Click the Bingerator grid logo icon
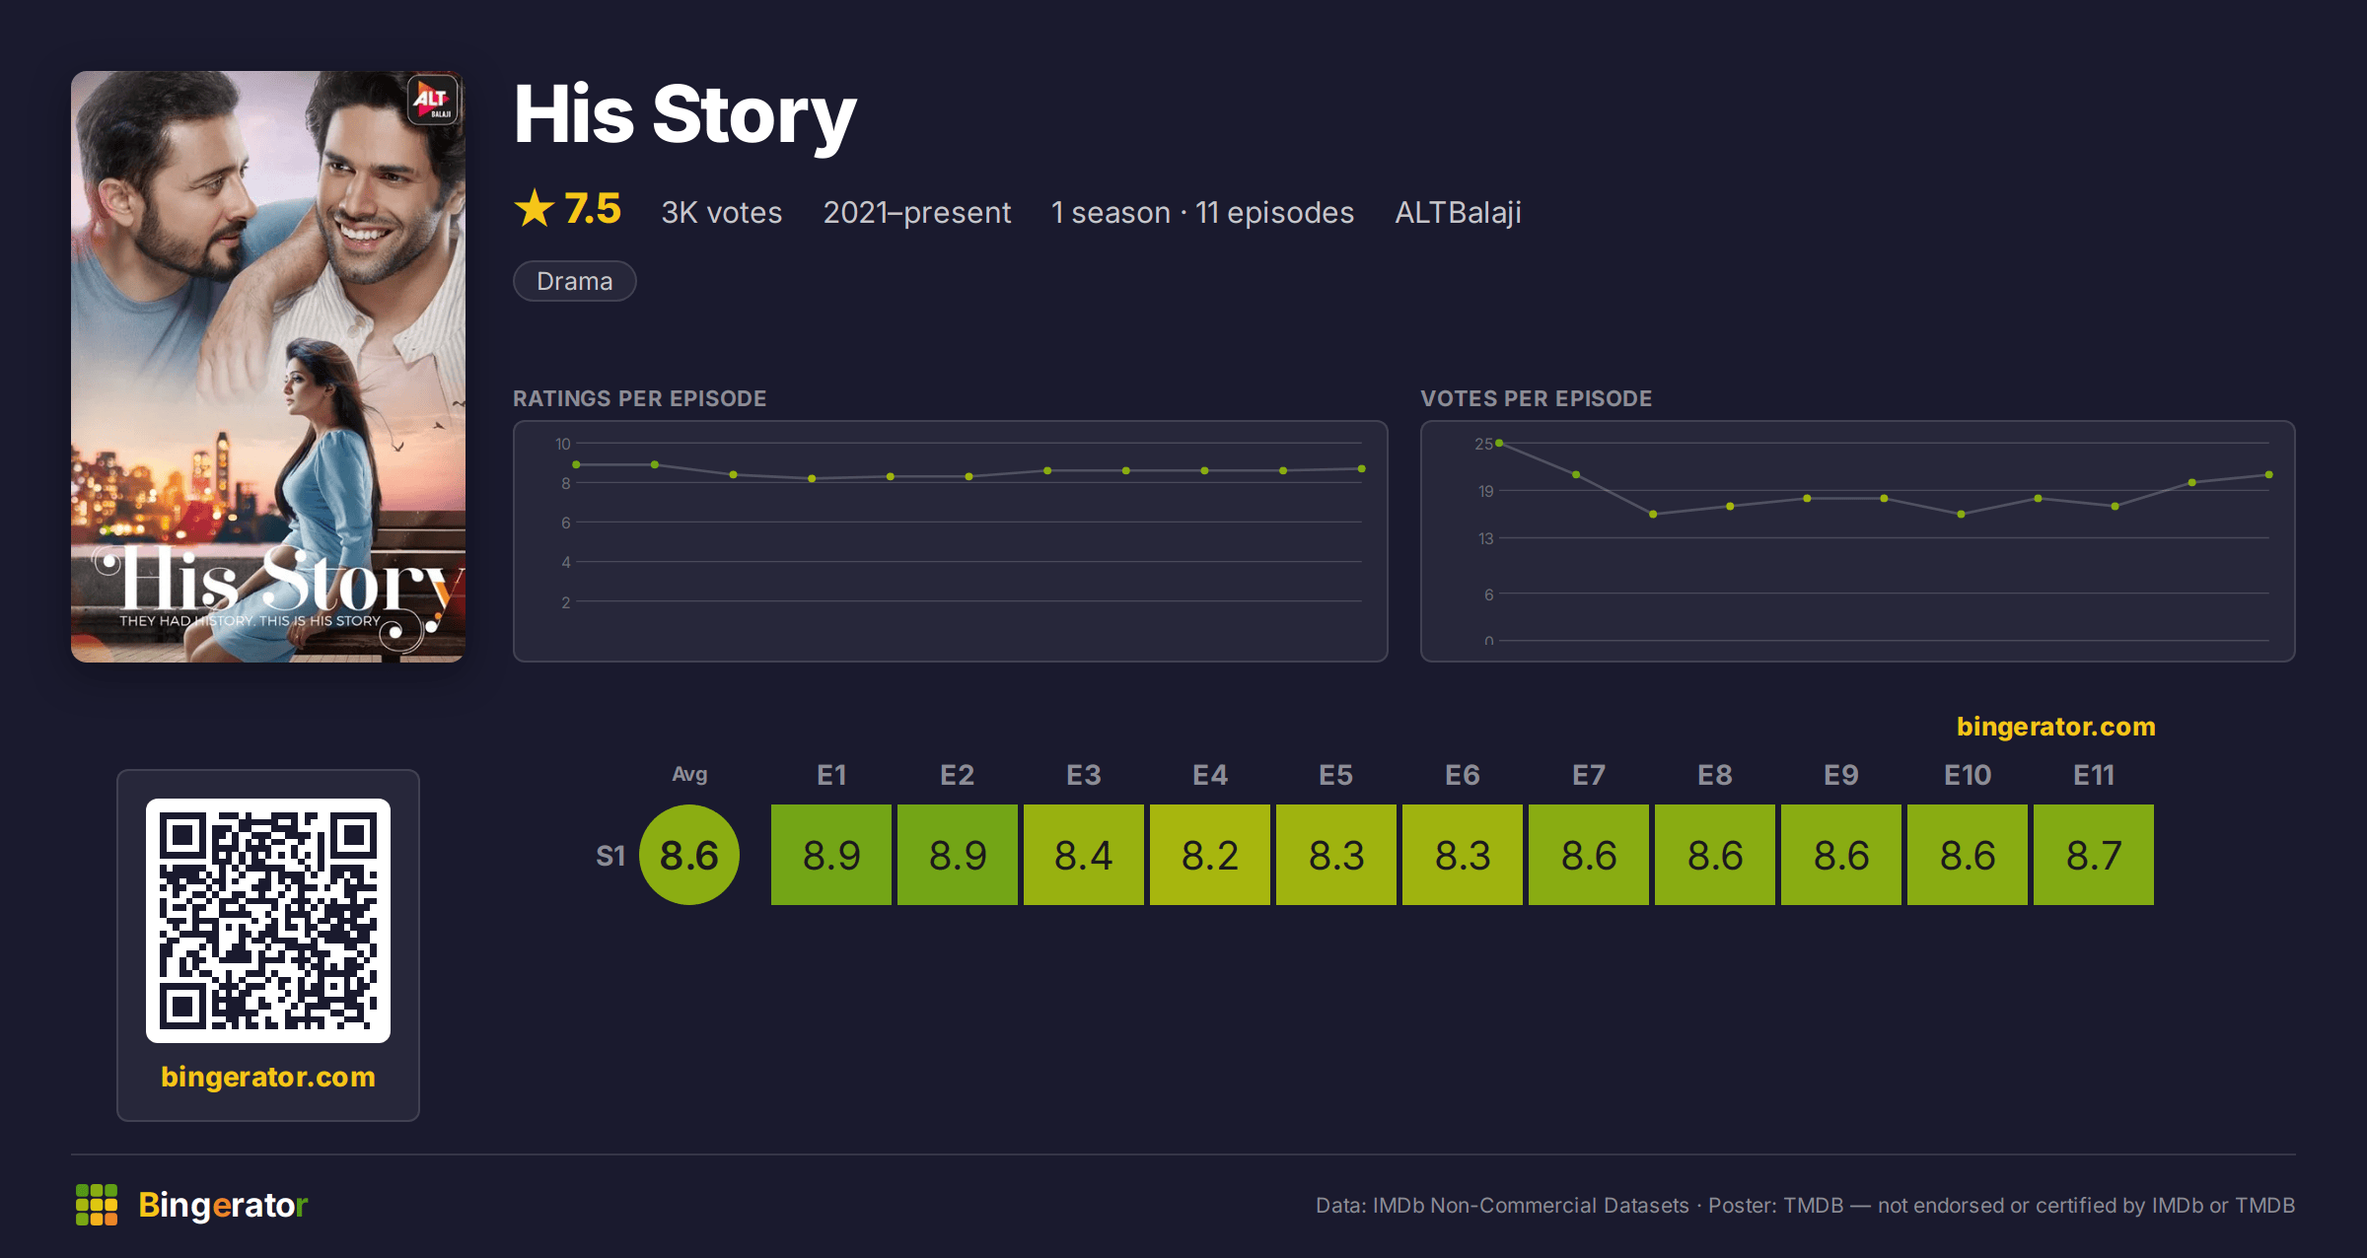The image size is (2367, 1258). click(x=97, y=1205)
